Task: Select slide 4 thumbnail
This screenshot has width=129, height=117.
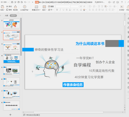Action: point(12,59)
